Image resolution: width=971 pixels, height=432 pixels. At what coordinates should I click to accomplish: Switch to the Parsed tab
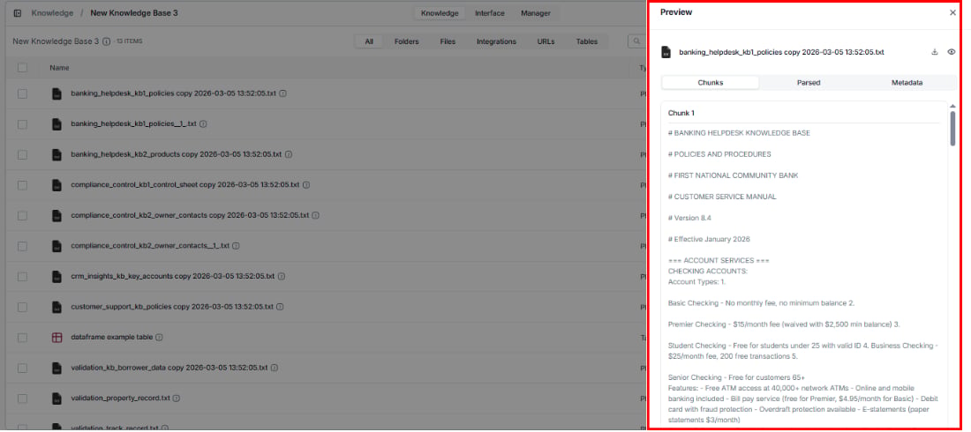tap(808, 82)
